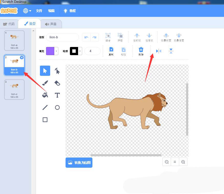Click the purple fill color swatch

pyautogui.click(x=50, y=51)
